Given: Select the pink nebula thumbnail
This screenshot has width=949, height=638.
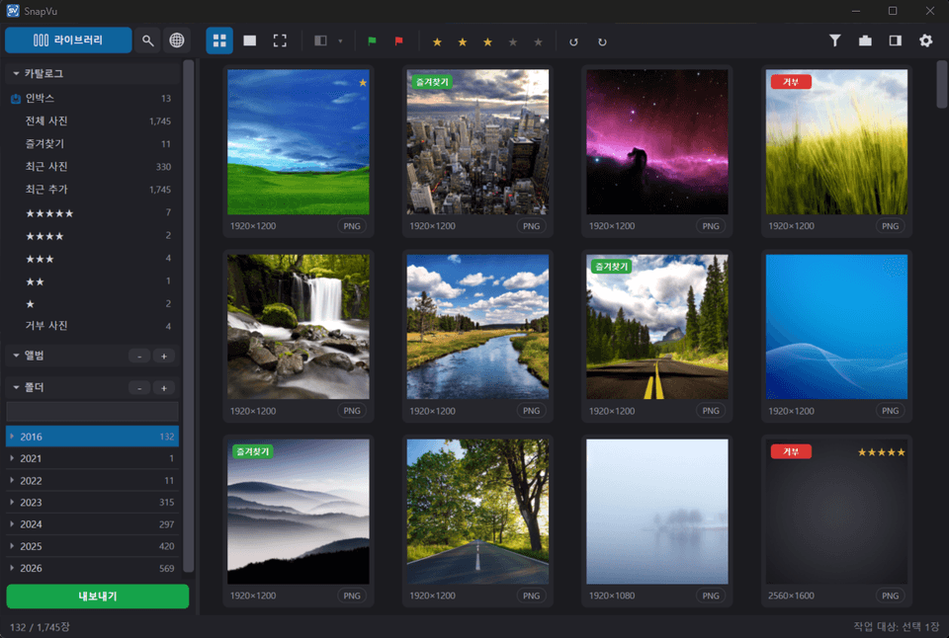Looking at the screenshot, I should click(656, 141).
